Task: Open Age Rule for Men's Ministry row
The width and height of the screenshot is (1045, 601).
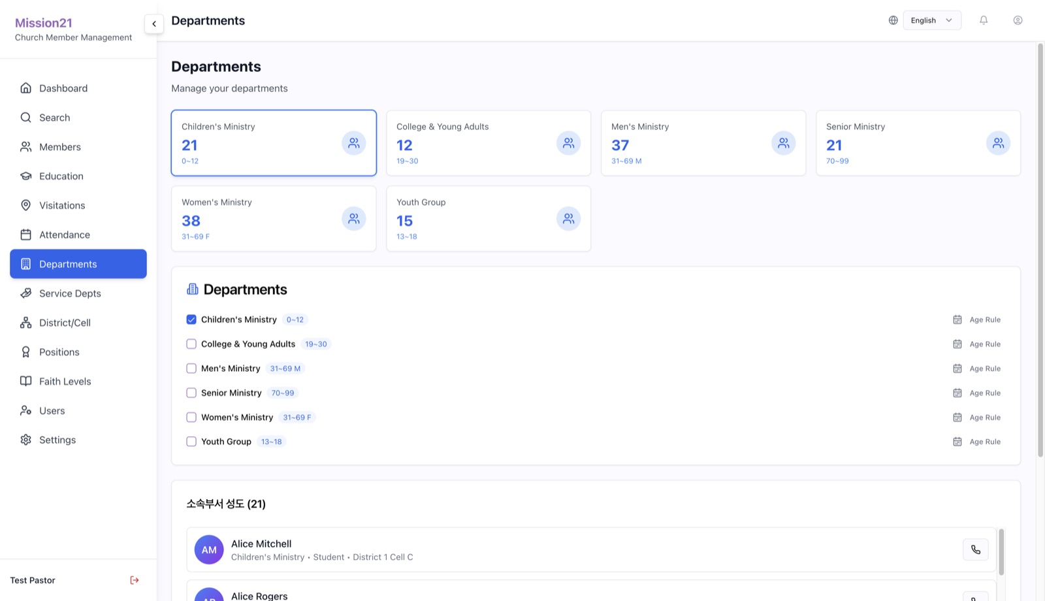Action: click(977, 368)
